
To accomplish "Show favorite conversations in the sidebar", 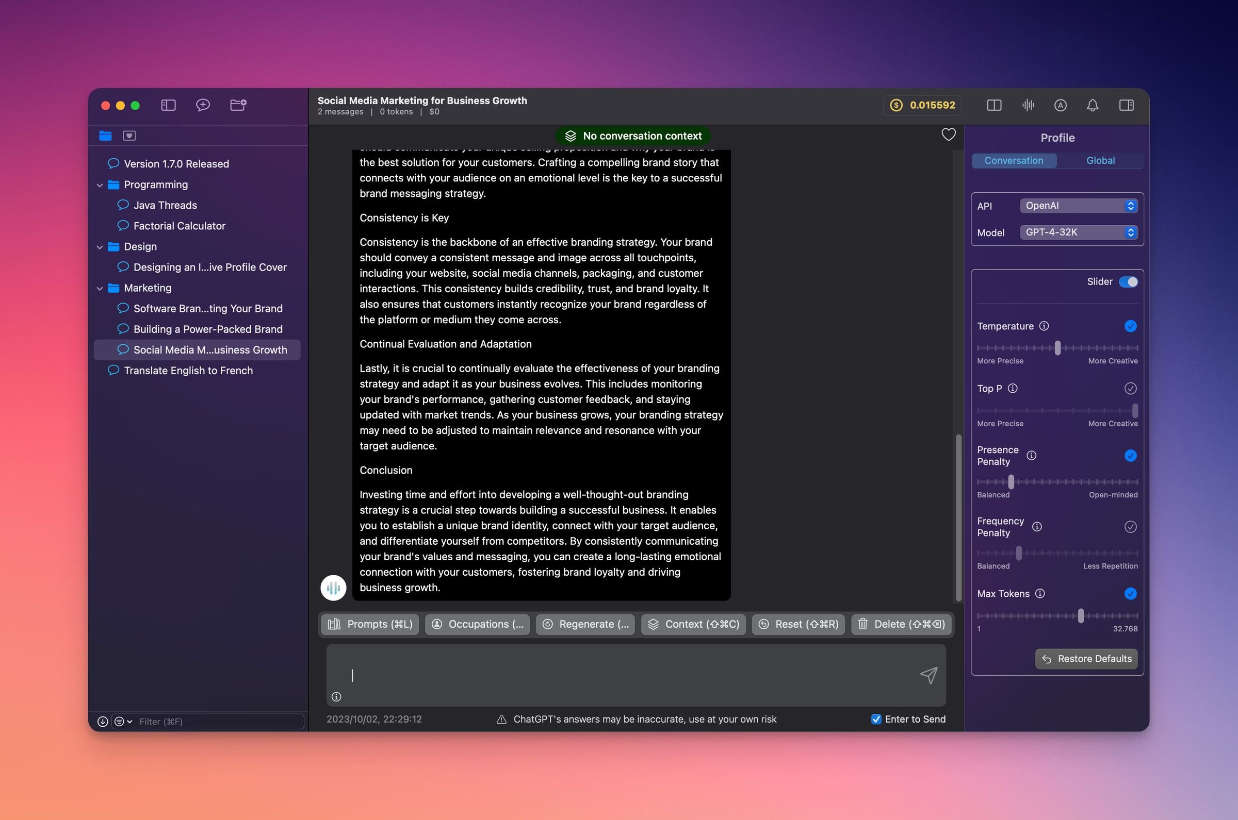I will pyautogui.click(x=129, y=135).
